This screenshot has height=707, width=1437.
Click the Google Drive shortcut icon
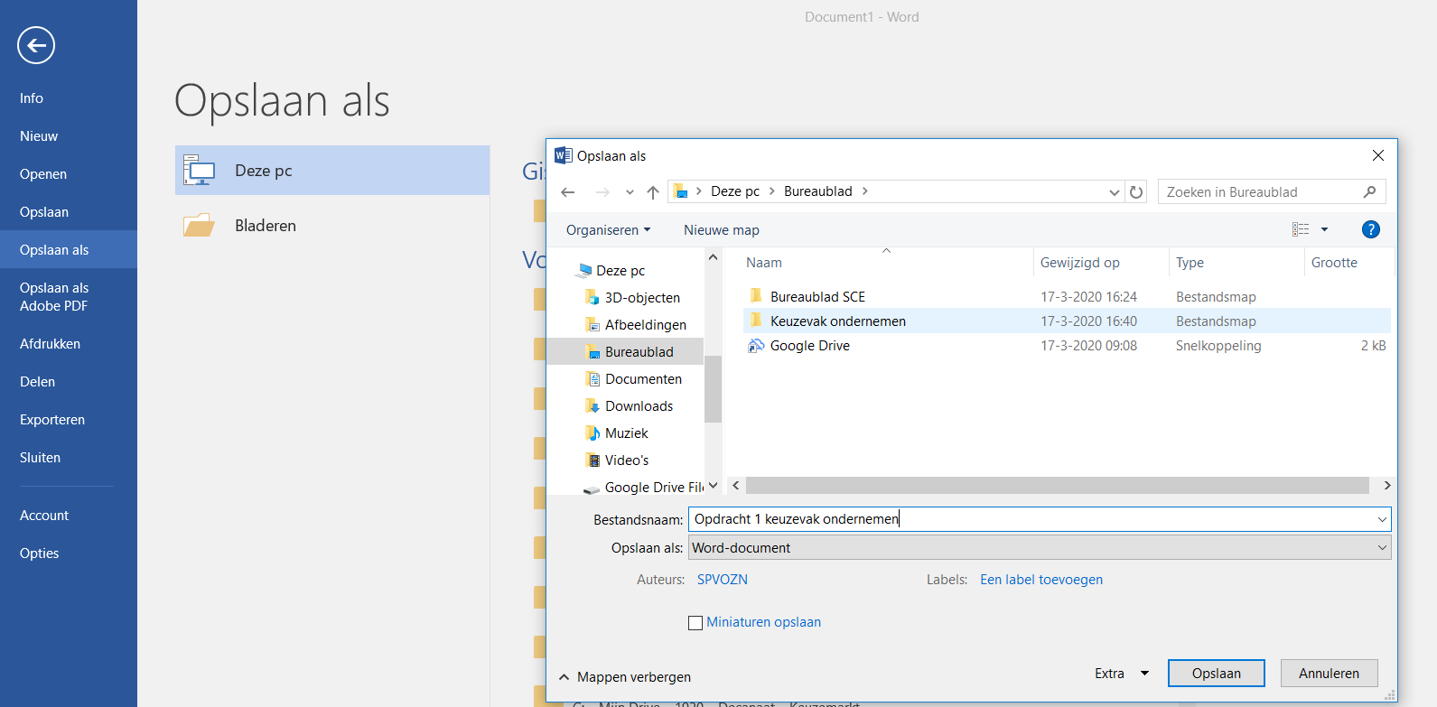click(756, 345)
